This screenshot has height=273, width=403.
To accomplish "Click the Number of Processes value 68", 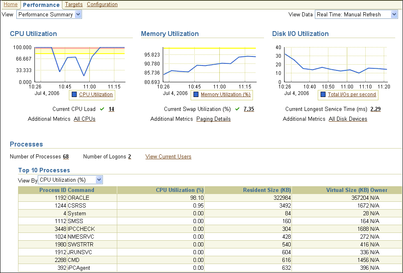I will click(x=66, y=157).
